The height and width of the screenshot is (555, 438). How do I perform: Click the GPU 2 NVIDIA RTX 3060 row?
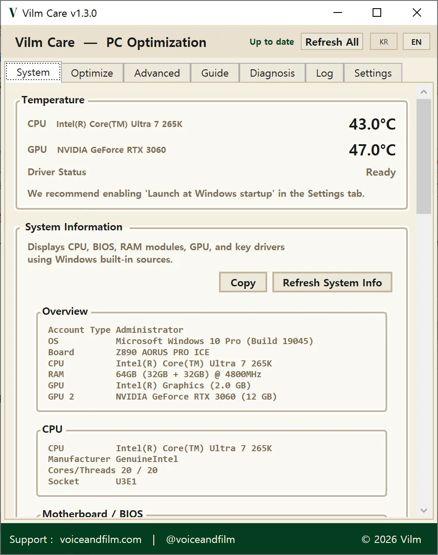coord(162,397)
